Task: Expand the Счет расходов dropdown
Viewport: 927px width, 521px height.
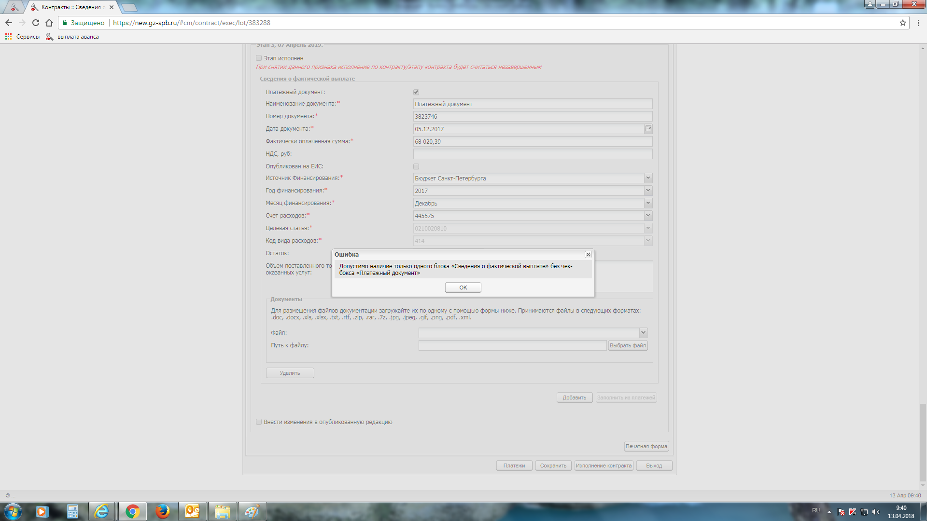Action: click(648, 216)
